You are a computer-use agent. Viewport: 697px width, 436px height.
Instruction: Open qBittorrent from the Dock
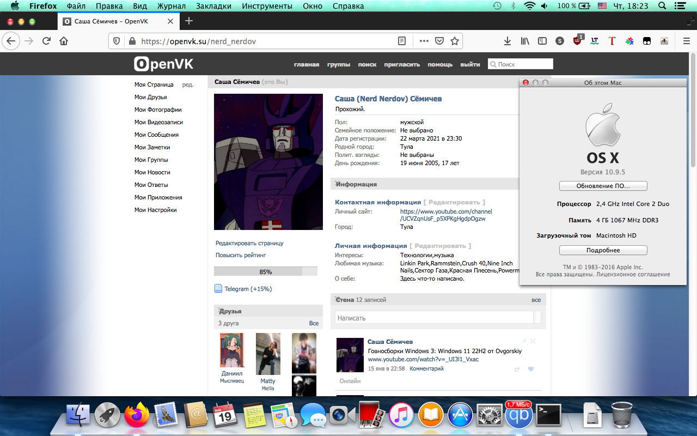tap(518, 416)
